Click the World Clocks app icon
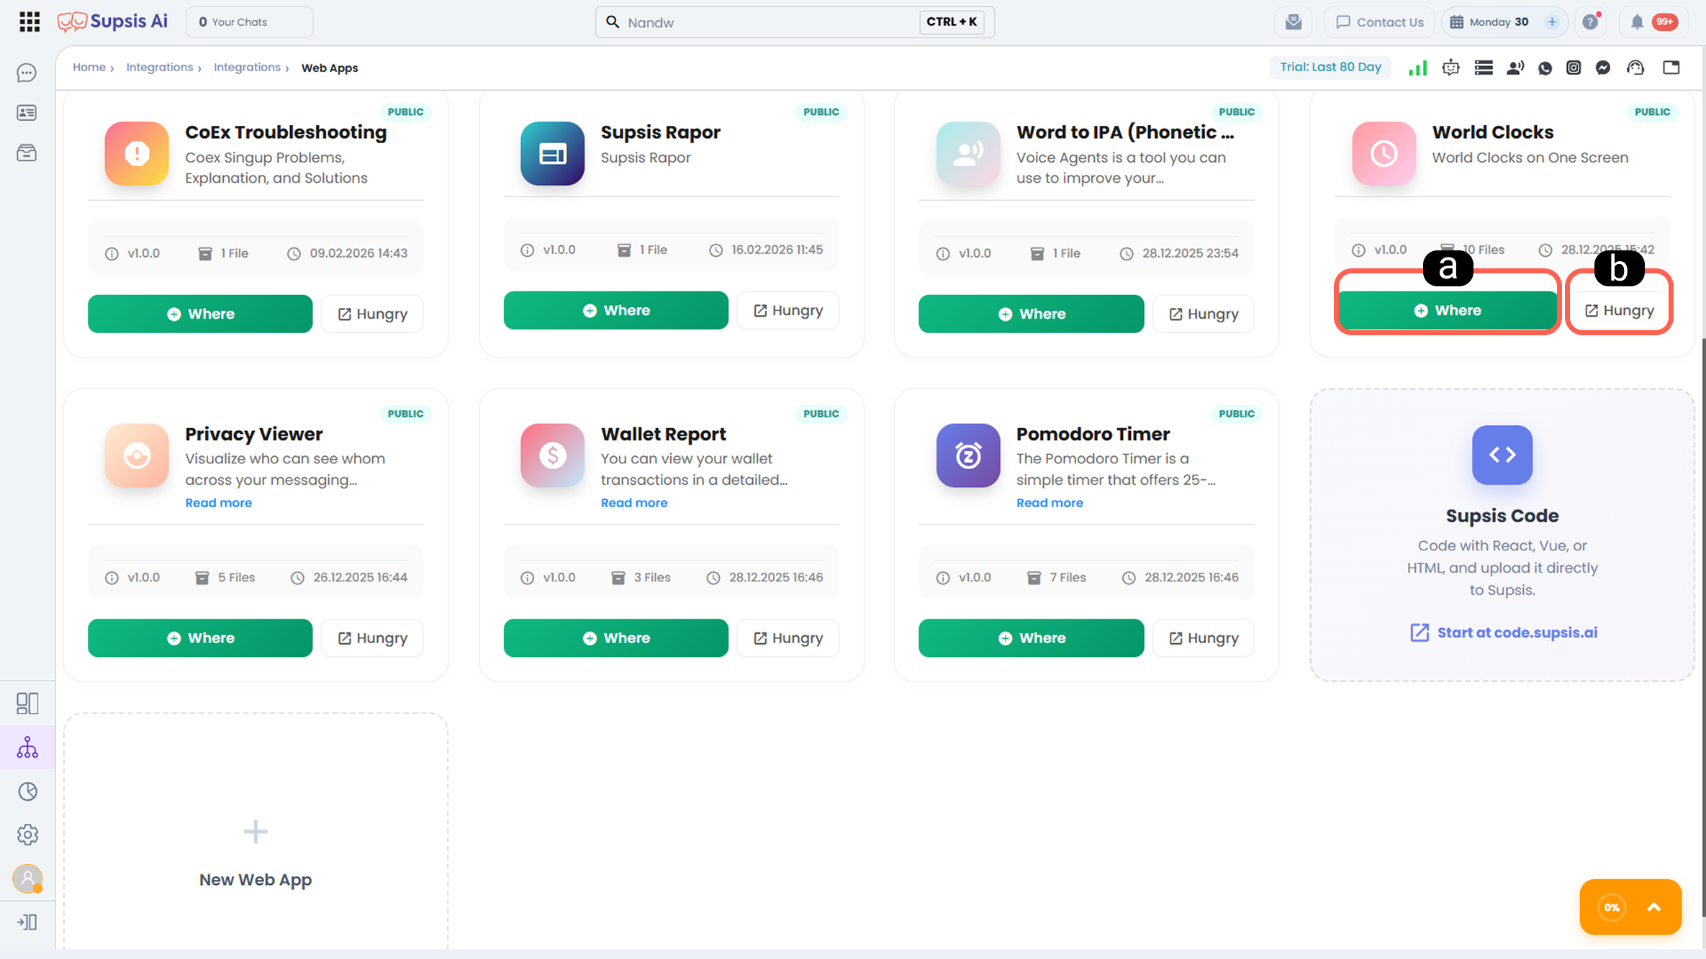This screenshot has width=1706, height=959. [x=1384, y=153]
